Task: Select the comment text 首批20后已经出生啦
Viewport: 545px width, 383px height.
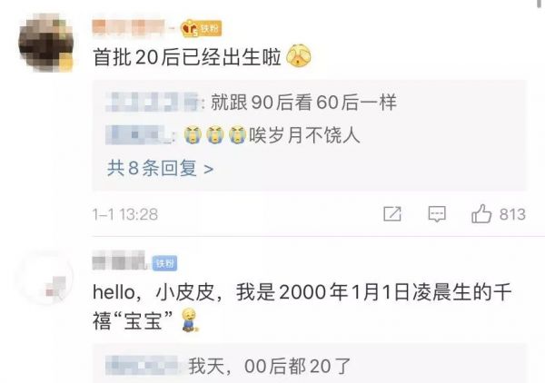Action: [x=187, y=56]
